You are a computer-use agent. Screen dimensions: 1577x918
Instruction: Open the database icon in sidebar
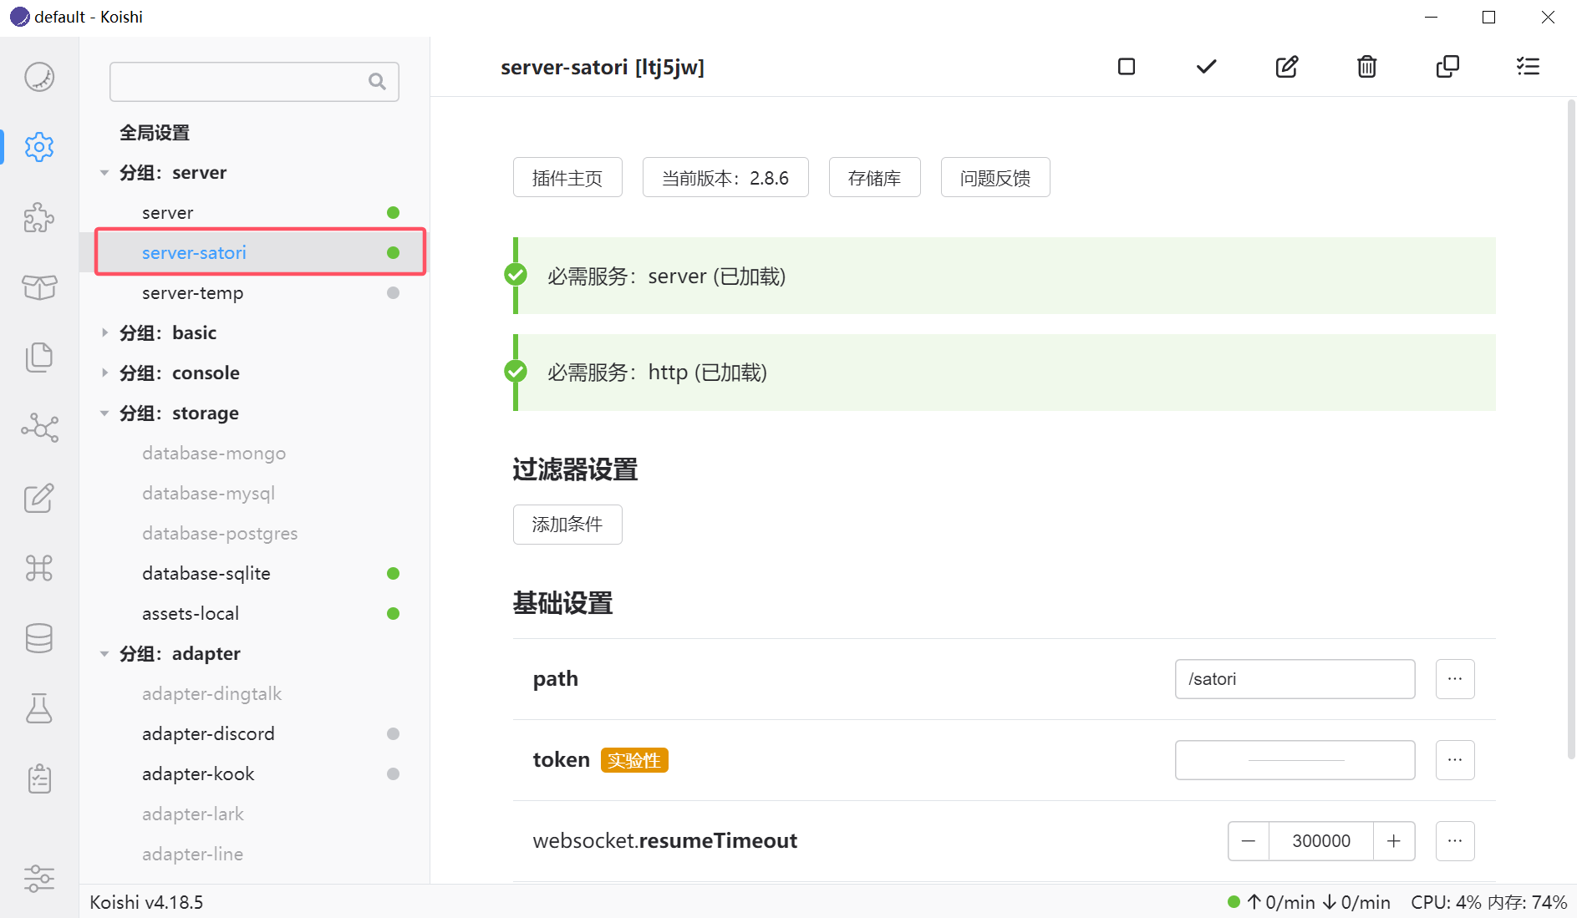[39, 638]
